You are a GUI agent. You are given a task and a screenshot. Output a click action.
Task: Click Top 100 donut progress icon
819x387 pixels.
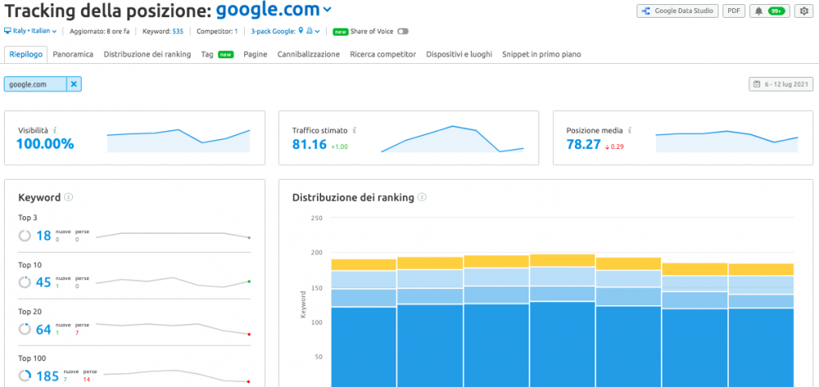[x=24, y=376]
